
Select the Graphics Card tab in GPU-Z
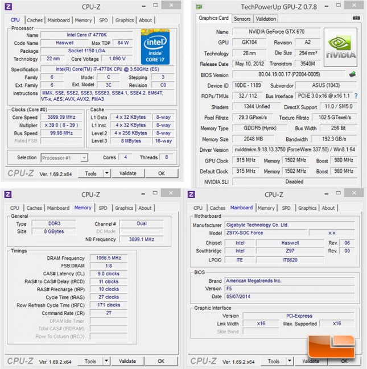[x=213, y=18]
